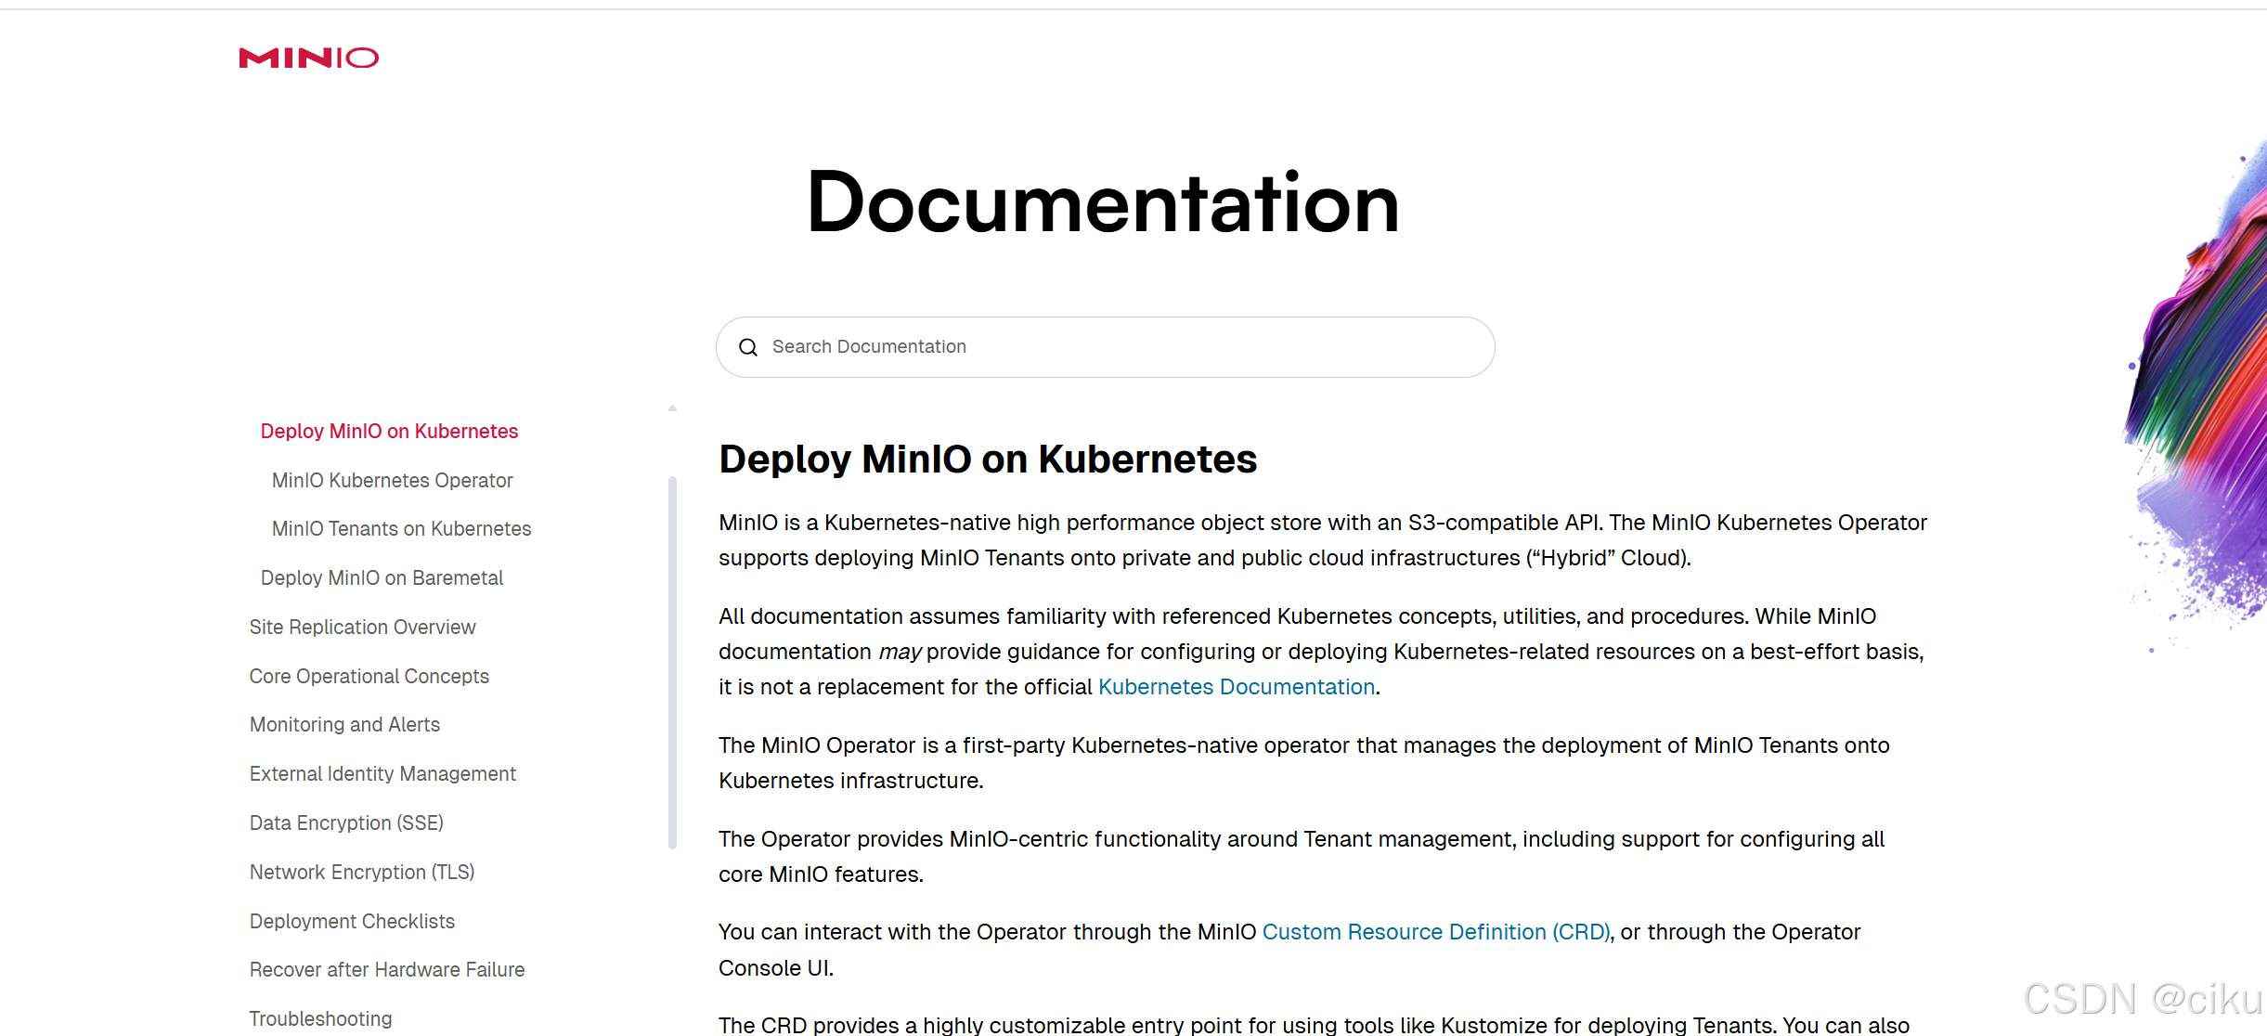
Task: Click sidebar scroll-up arrow
Action: (x=672, y=408)
